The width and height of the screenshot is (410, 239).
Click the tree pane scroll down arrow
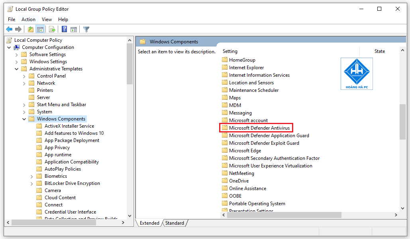[130, 216]
